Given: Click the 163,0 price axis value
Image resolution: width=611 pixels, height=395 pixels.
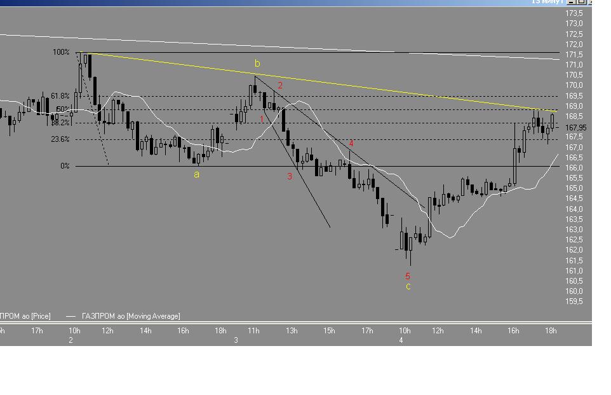Looking at the screenshot, I should (574, 230).
